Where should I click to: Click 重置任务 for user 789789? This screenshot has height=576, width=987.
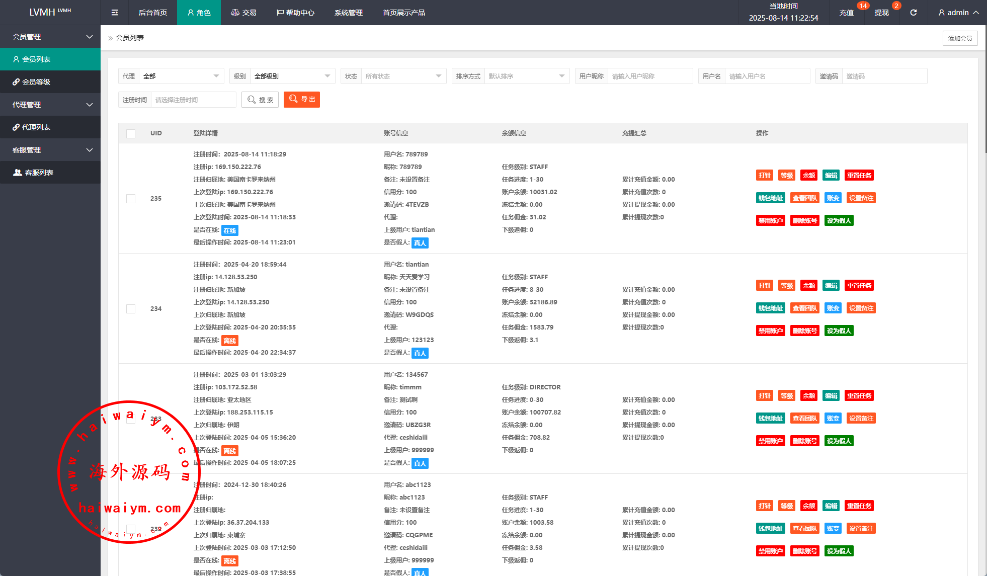(859, 176)
